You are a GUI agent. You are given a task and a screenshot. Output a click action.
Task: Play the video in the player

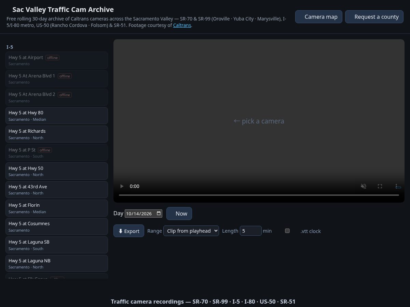(122, 186)
